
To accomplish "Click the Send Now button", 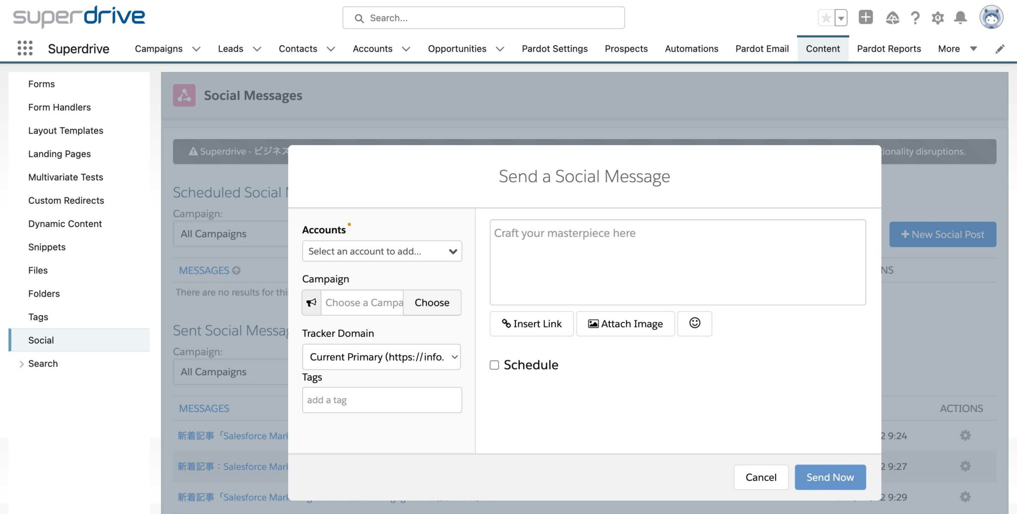I will (x=830, y=477).
